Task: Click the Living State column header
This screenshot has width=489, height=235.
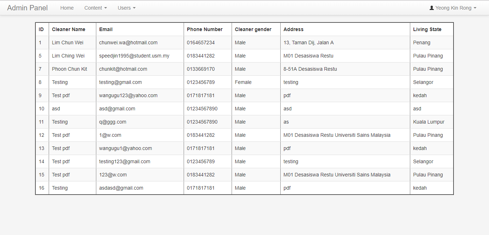Action: 427,29
